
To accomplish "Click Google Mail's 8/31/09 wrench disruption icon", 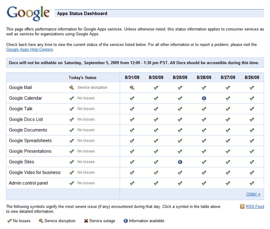I will click(x=132, y=88).
